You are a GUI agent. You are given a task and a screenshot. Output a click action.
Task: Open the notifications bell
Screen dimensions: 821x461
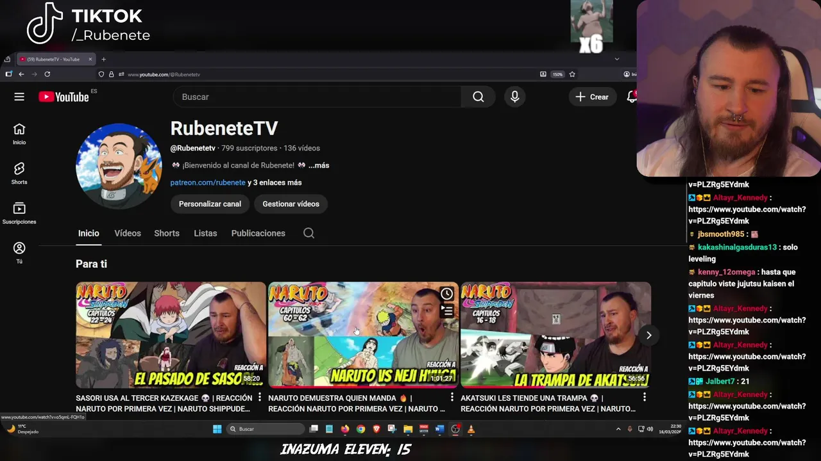(x=632, y=97)
